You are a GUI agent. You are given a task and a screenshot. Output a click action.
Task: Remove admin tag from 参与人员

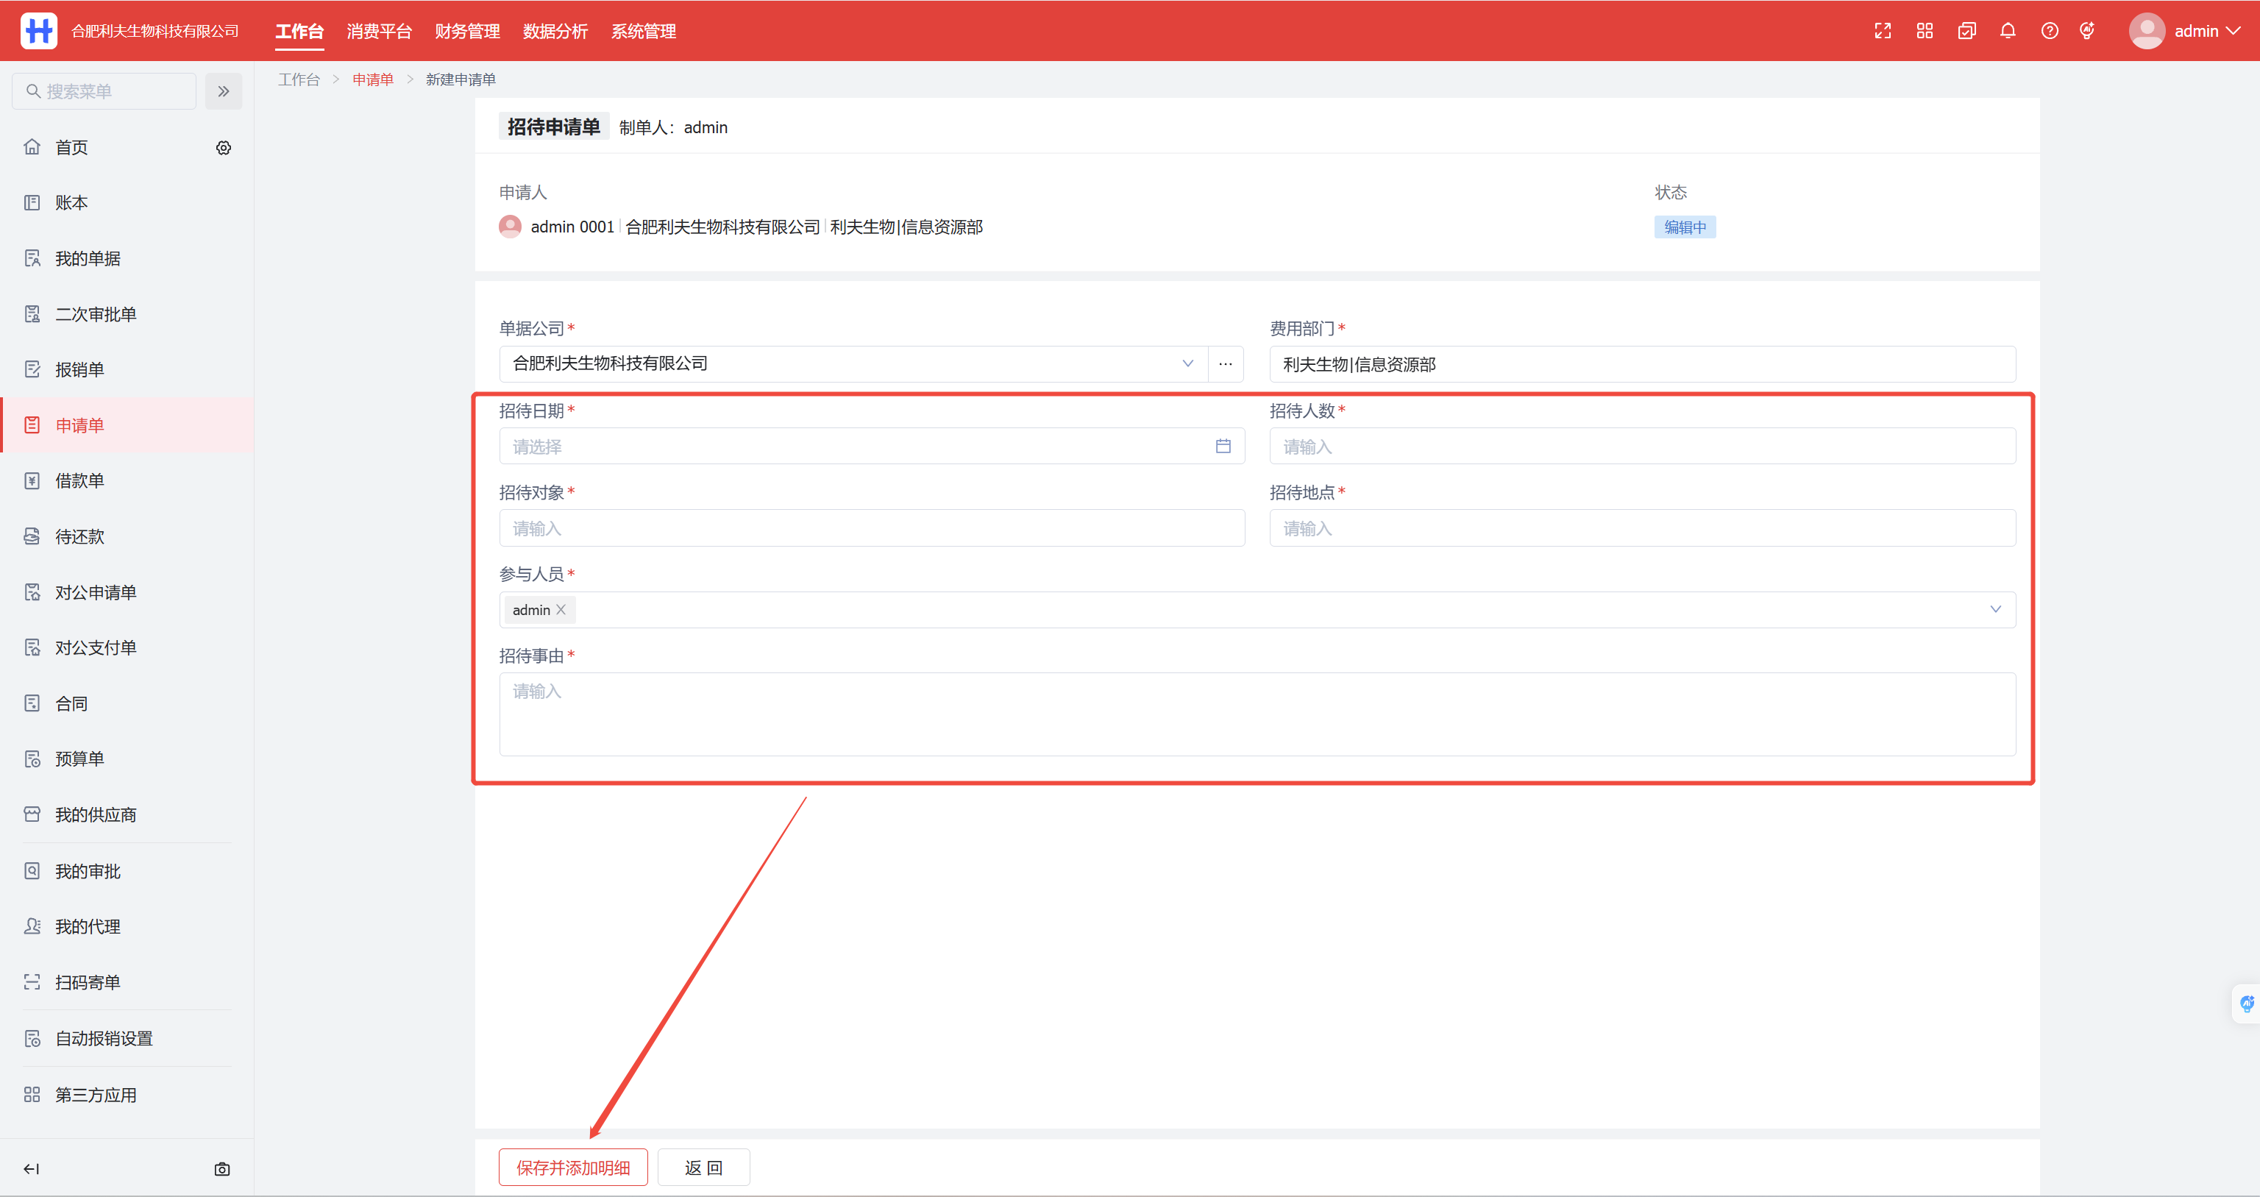561,610
